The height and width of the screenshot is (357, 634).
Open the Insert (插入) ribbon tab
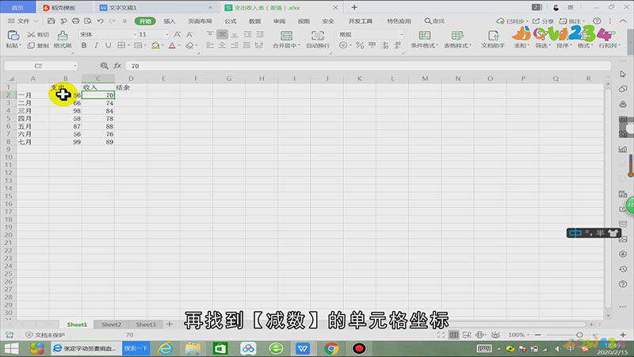170,21
